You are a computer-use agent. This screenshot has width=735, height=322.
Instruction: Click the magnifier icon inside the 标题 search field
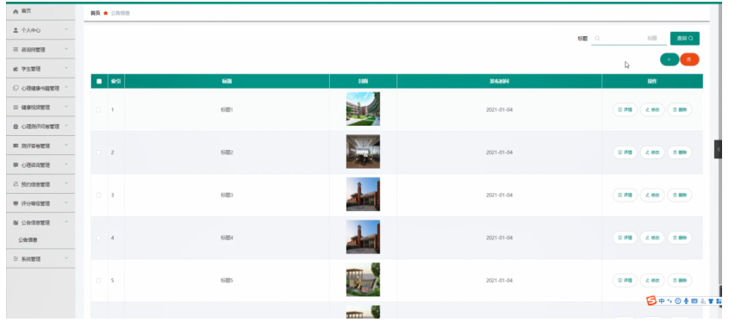[x=597, y=39]
